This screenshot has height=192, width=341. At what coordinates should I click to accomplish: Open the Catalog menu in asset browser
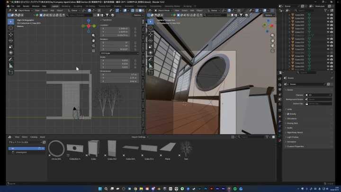coord(34,137)
